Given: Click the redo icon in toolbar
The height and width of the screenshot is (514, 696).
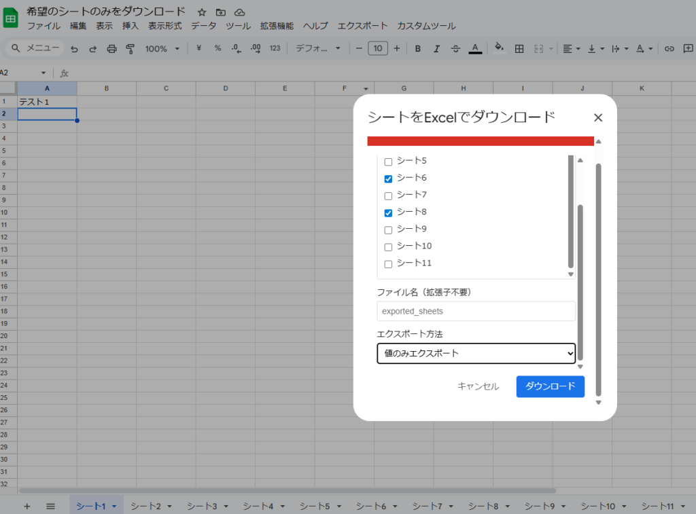Looking at the screenshot, I should pyautogui.click(x=92, y=49).
